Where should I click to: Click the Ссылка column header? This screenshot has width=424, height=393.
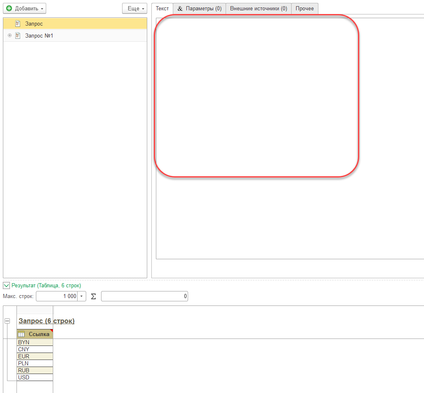coord(35,334)
